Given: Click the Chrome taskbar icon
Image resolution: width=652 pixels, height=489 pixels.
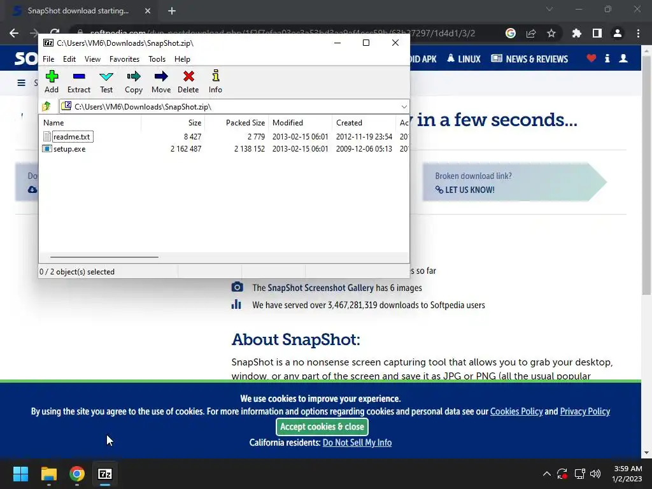Looking at the screenshot, I should pos(77,474).
